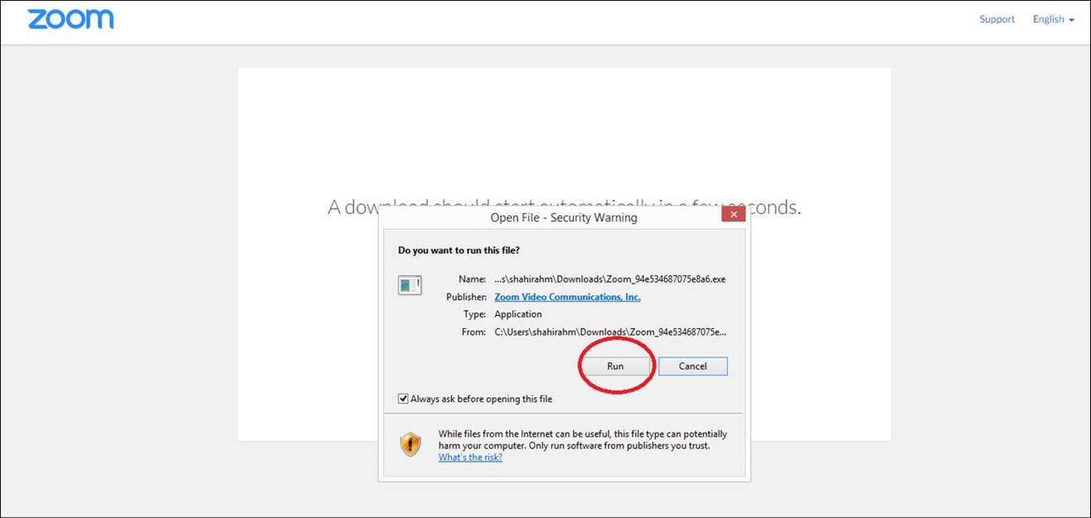Close the Security Warning dialog

pyautogui.click(x=733, y=214)
